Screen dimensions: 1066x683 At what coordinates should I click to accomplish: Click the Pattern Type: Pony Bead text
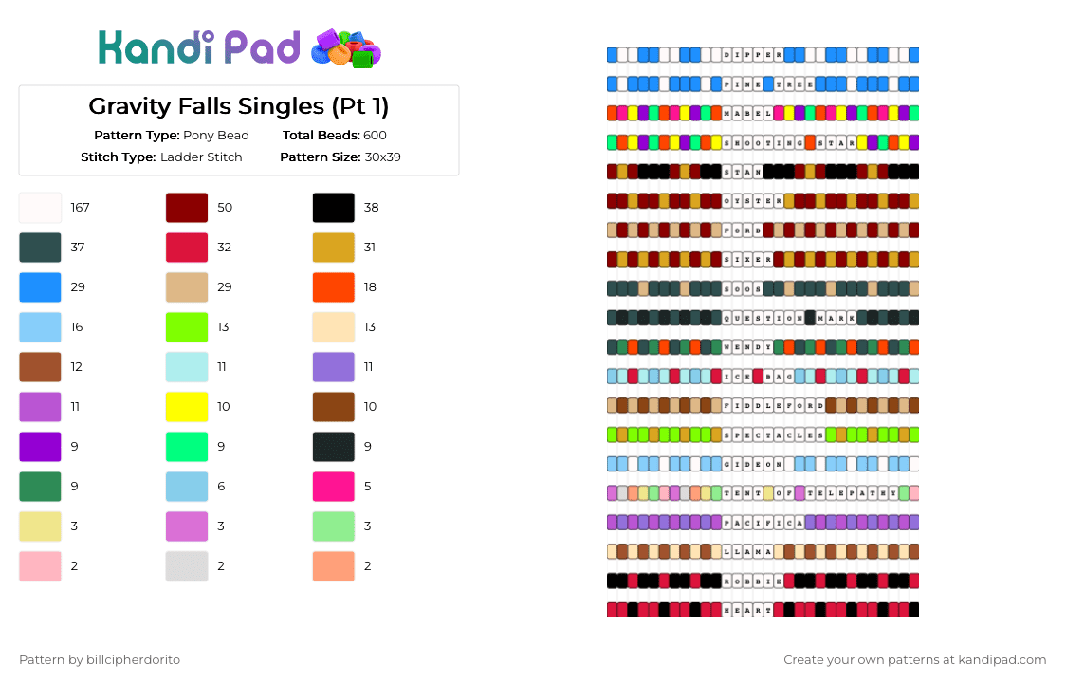coord(172,136)
